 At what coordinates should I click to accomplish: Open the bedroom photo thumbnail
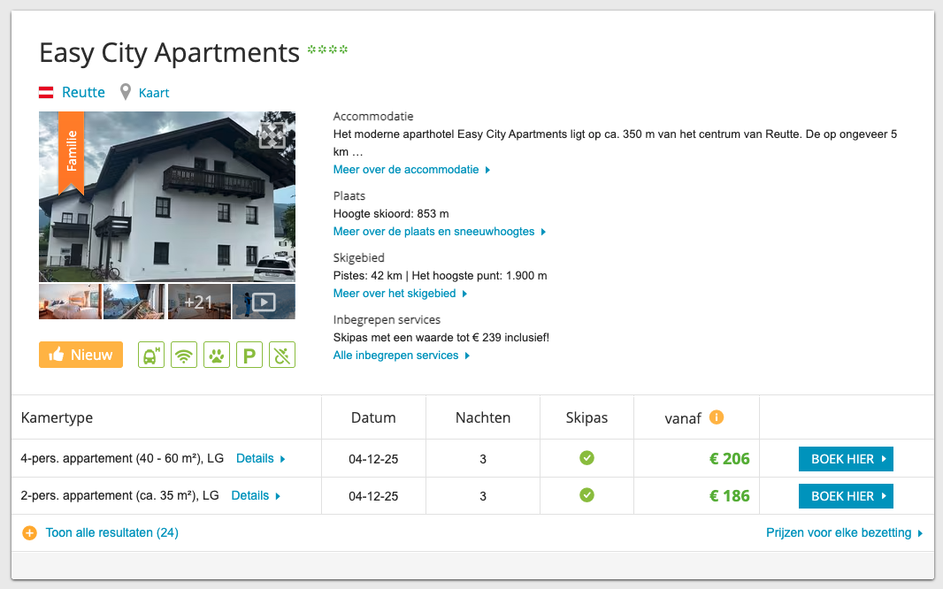point(70,302)
